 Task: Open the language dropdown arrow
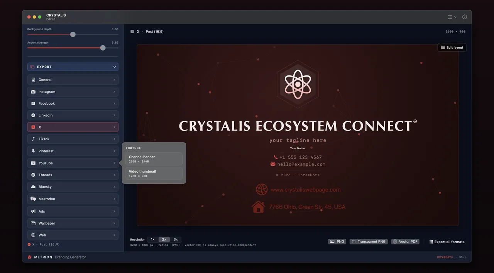tap(455, 17)
